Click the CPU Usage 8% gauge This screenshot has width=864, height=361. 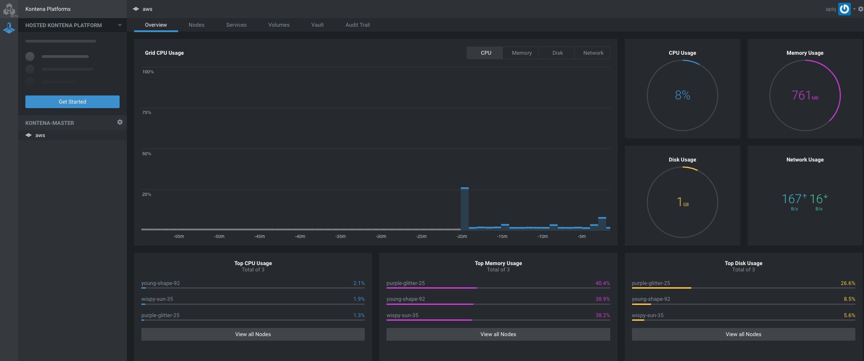pos(682,95)
